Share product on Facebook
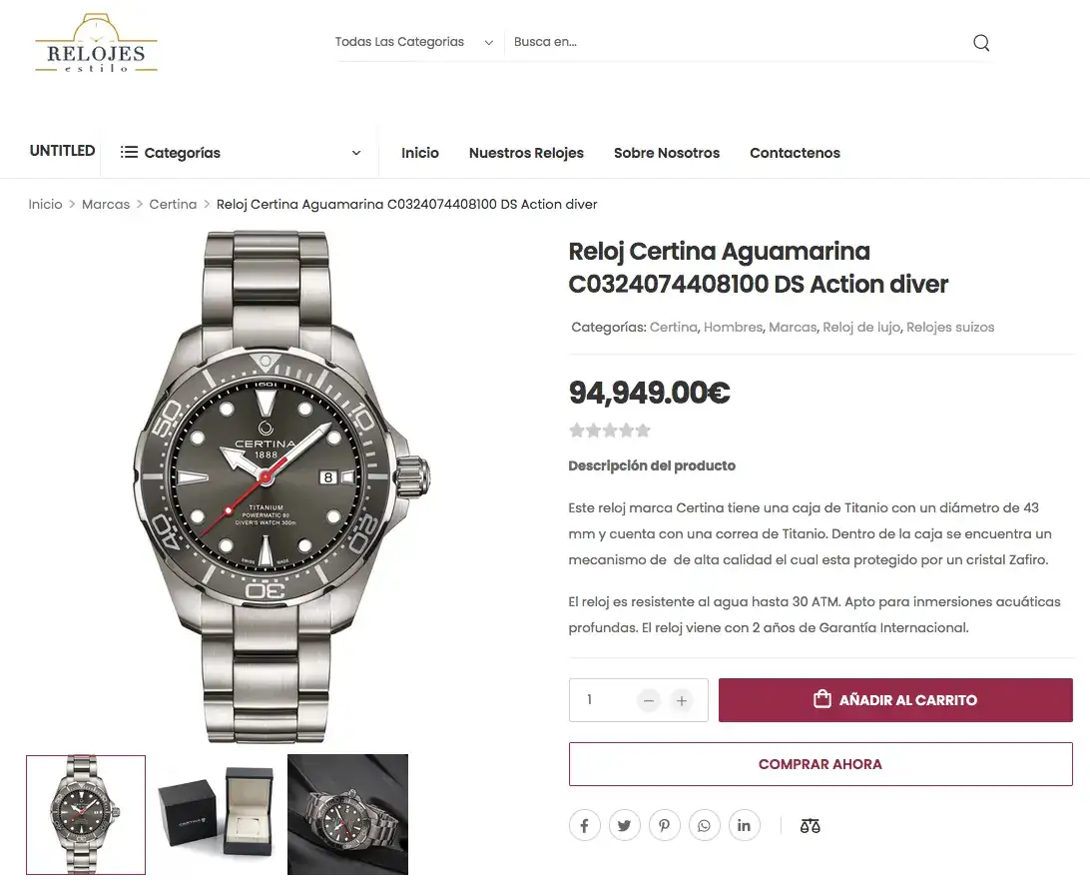Image resolution: width=1090 pixels, height=894 pixels. click(x=585, y=826)
